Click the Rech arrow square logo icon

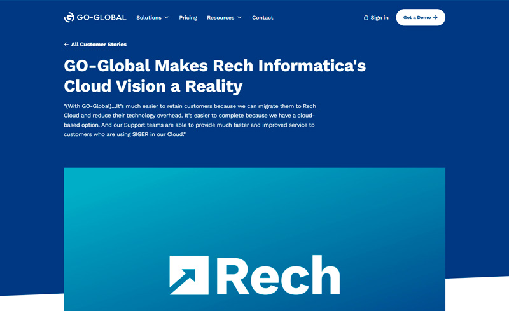click(x=189, y=275)
